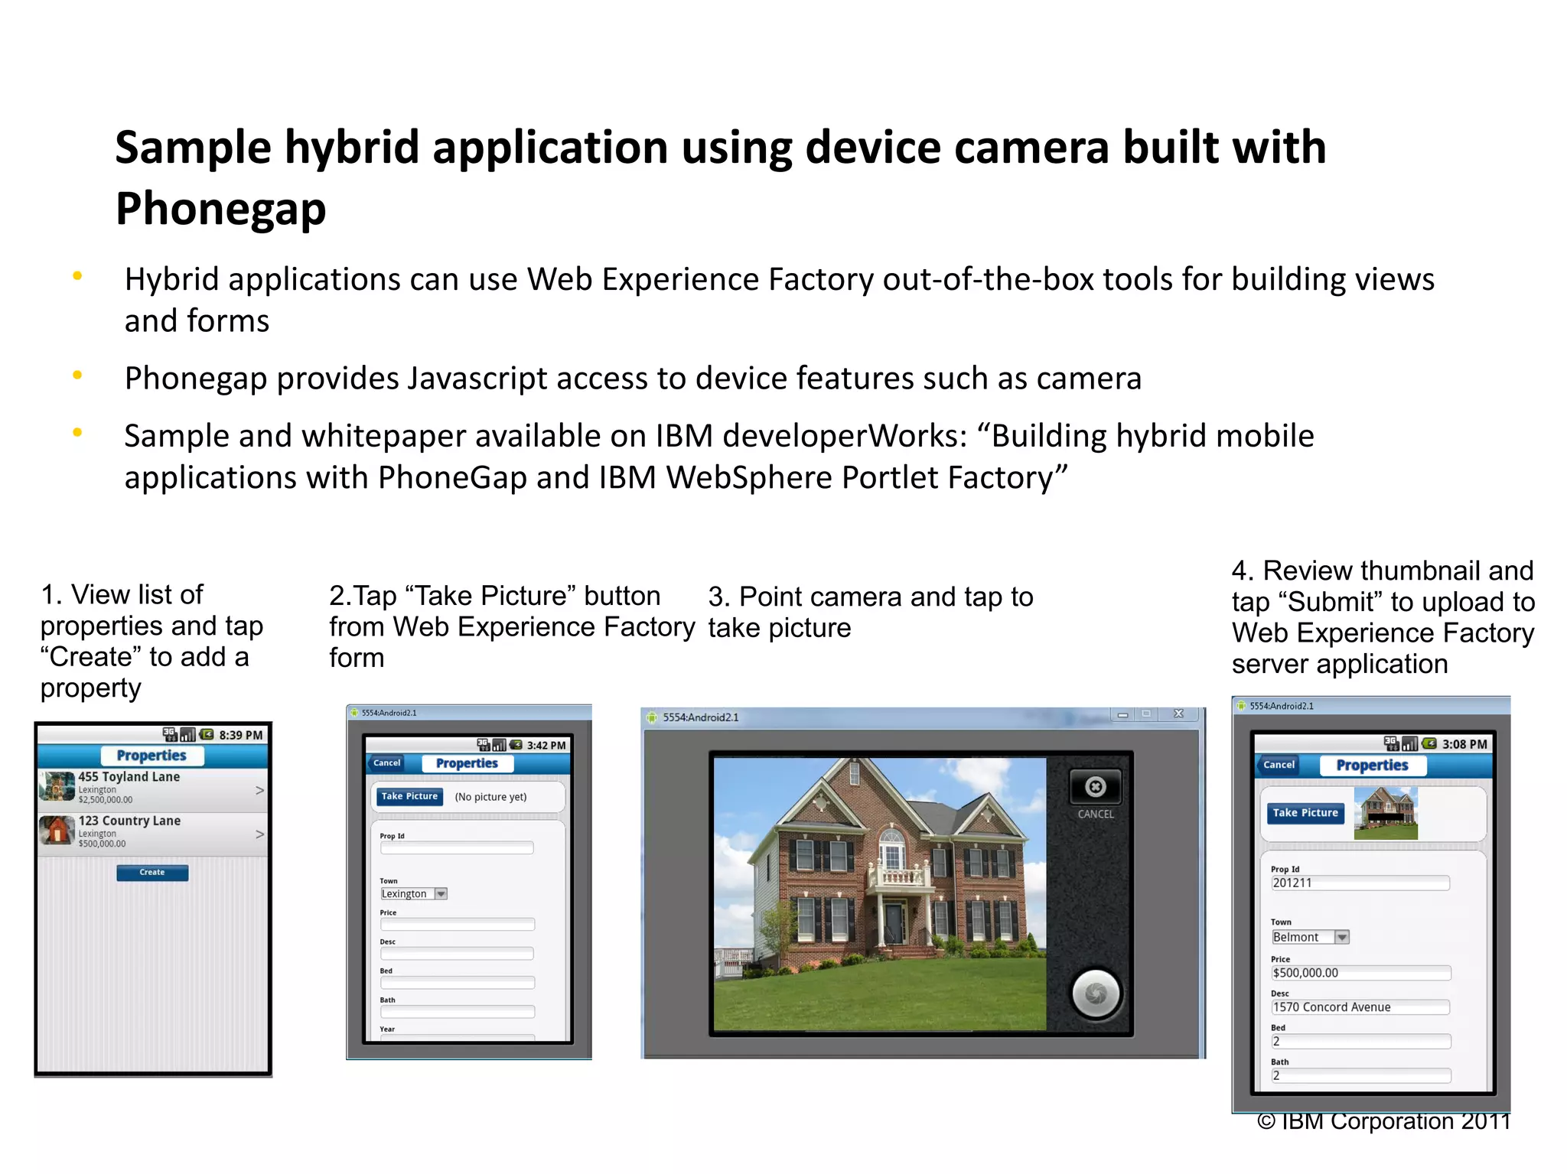Viewport: 1567px width, 1174px height.
Task: Tap the camera CANCEL icon
Action: pos(1096,787)
